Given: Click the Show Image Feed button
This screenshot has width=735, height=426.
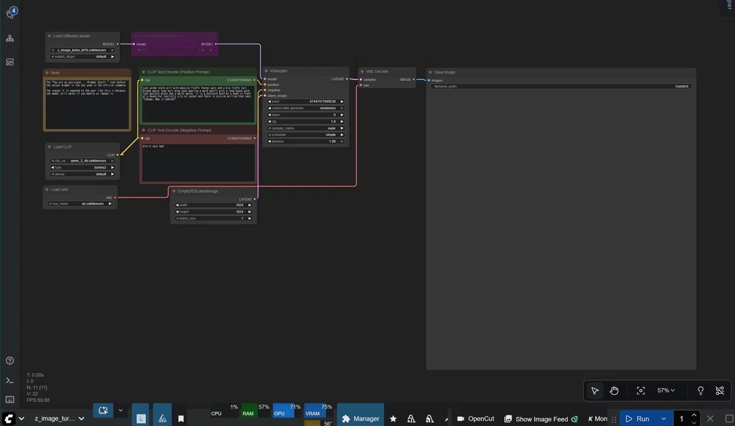Looking at the screenshot, I should pyautogui.click(x=541, y=419).
